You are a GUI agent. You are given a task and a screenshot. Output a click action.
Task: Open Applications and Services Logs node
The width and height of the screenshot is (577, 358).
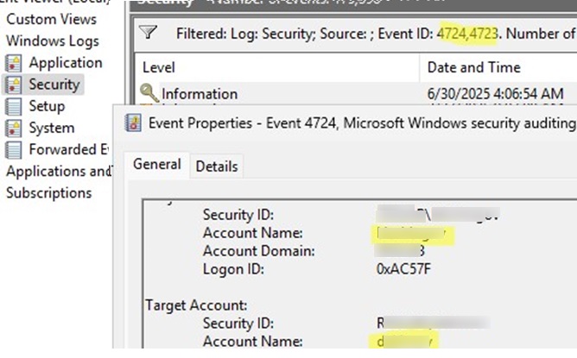(x=59, y=172)
